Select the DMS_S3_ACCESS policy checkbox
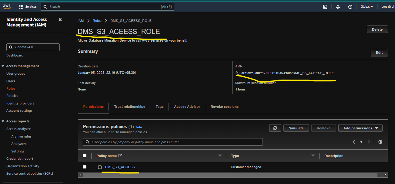This screenshot has height=184, width=395. pos(85,167)
